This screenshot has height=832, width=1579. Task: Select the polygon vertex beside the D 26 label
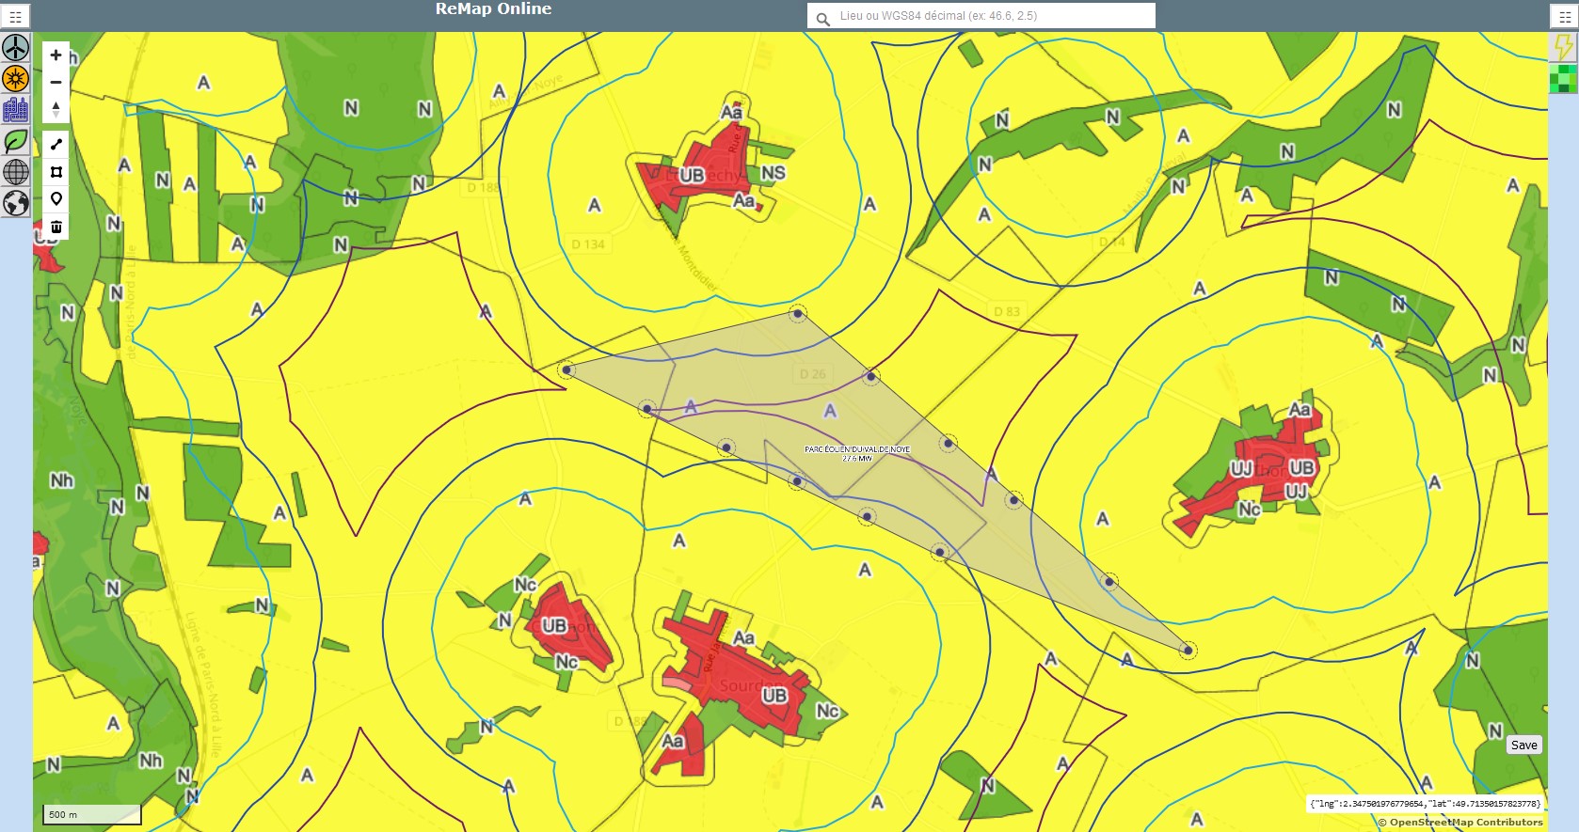[870, 377]
